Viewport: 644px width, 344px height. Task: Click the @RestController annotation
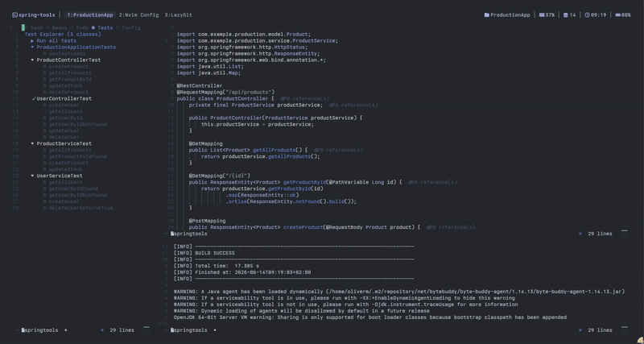200,86
